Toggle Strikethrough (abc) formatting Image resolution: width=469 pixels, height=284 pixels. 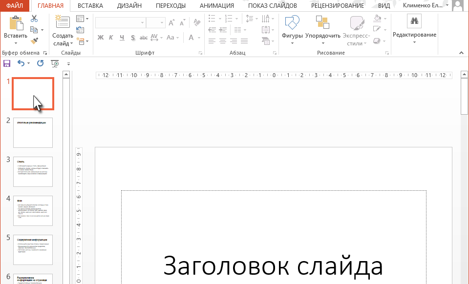coord(144,38)
